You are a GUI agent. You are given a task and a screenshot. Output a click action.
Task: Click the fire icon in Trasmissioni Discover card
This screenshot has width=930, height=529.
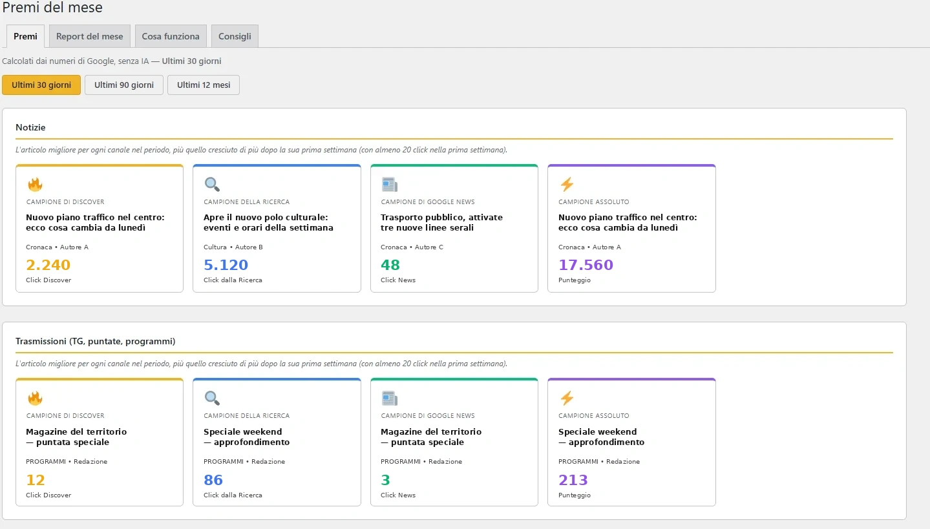(35, 399)
